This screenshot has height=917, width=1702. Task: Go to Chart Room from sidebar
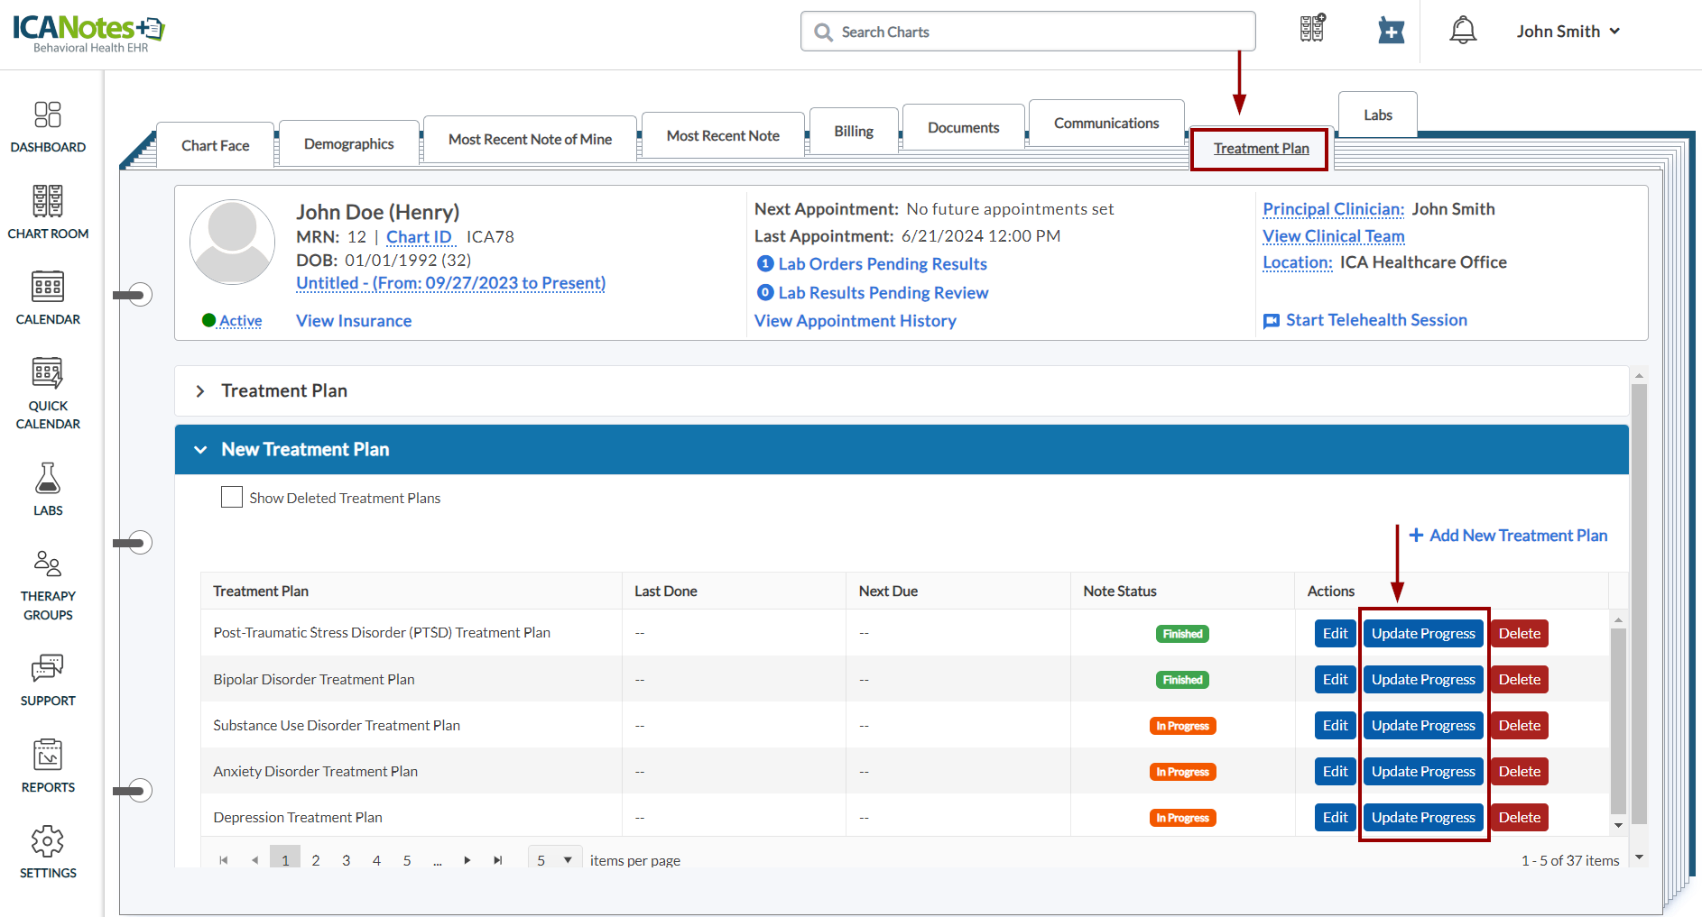[x=48, y=201]
